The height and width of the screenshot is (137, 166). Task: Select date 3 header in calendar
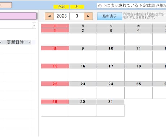coord(111,31)
